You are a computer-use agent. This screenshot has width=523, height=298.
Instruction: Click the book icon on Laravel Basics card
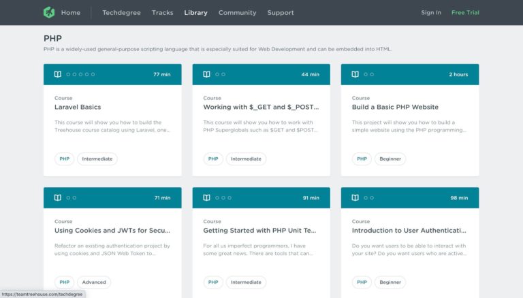coord(58,74)
